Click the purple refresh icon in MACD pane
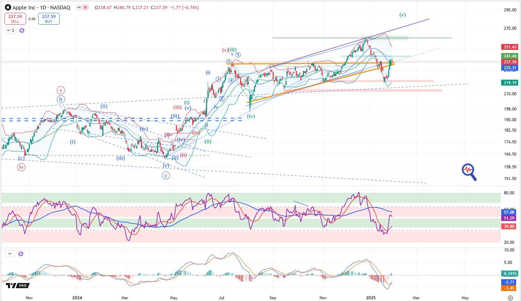Image resolution: width=521 pixels, height=301 pixels. point(21,254)
